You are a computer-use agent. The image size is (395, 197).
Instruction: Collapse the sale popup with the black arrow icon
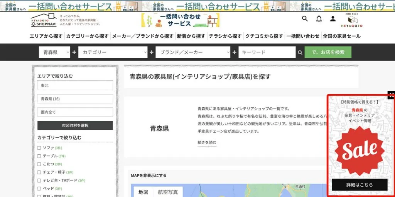[392, 95]
